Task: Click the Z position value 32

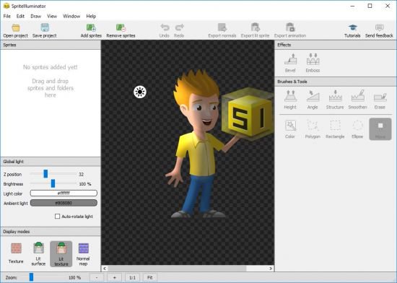Action: coord(82,174)
